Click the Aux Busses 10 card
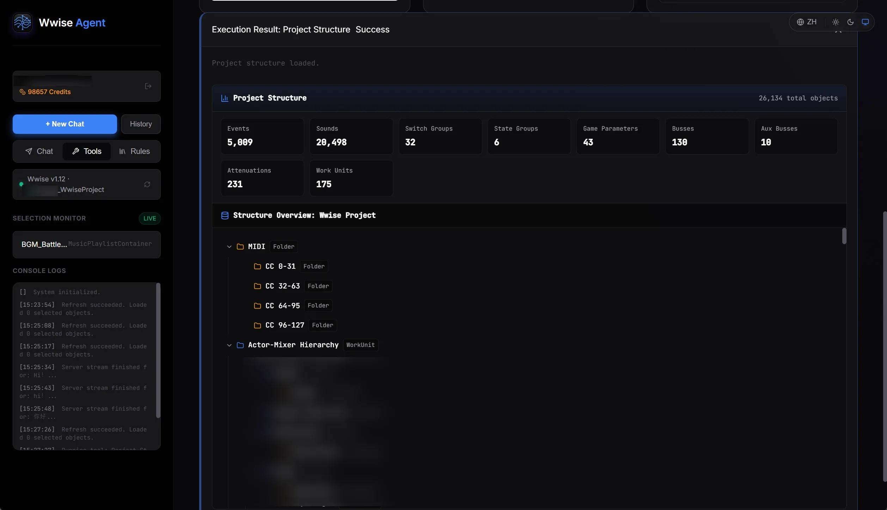 coord(796,136)
